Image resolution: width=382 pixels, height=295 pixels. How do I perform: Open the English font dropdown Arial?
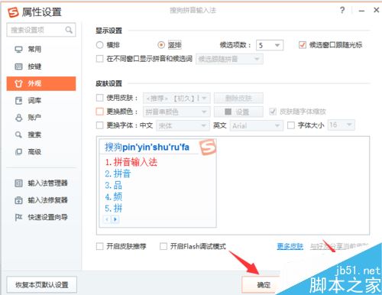pos(257,125)
